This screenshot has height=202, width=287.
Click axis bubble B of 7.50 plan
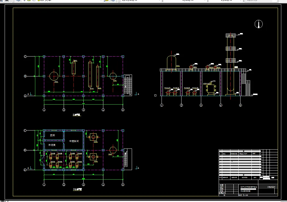pos(25,76)
